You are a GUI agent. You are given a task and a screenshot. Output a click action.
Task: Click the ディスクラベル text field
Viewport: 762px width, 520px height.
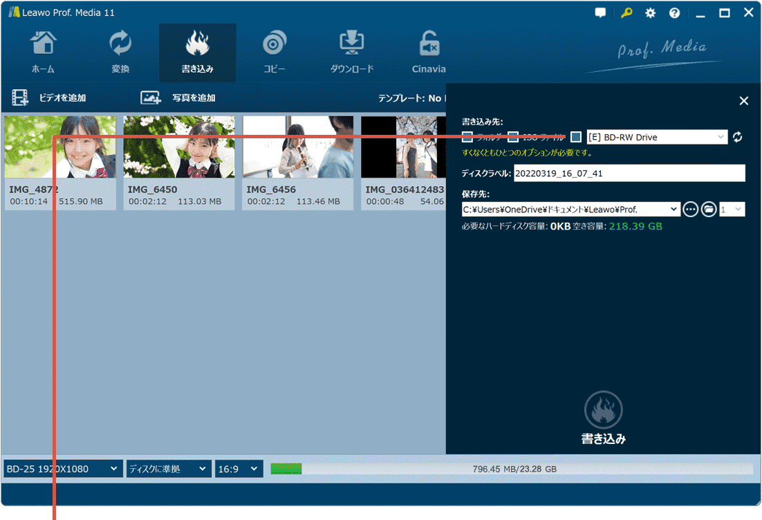coord(629,174)
